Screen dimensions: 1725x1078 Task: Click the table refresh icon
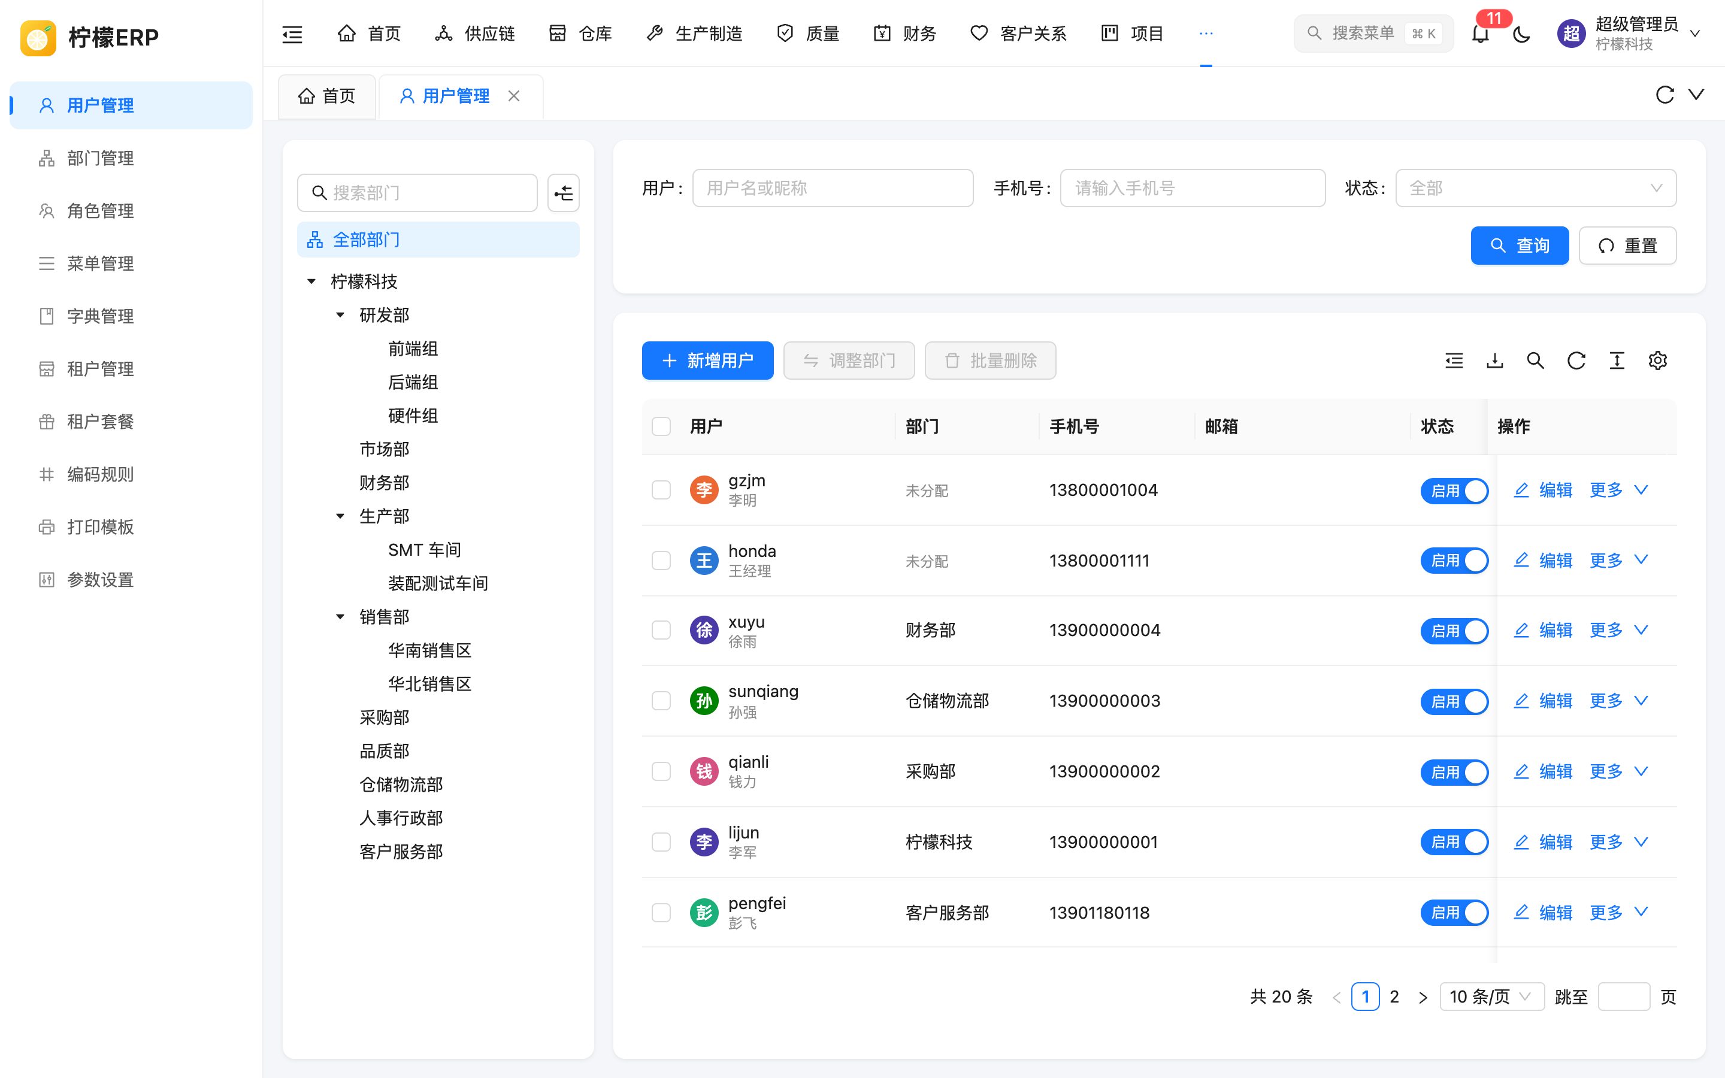point(1576,361)
